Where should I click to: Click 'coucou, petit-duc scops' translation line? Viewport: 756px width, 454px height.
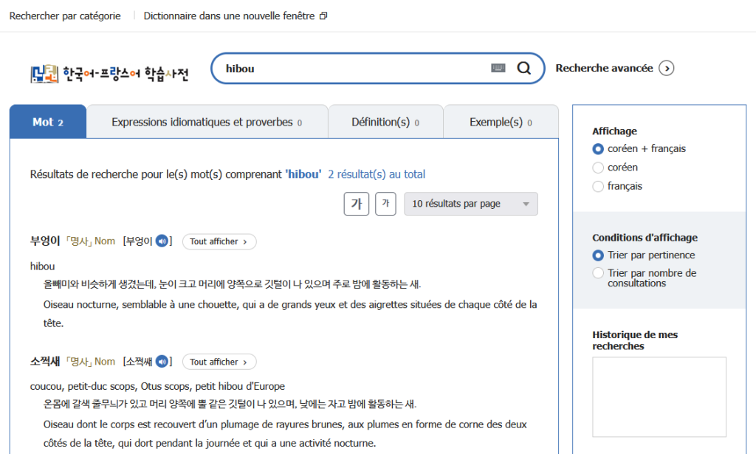157,386
